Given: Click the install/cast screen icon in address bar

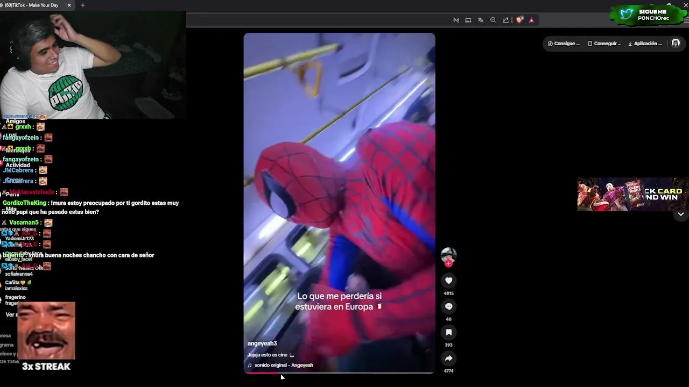Looking at the screenshot, I should (x=468, y=20).
